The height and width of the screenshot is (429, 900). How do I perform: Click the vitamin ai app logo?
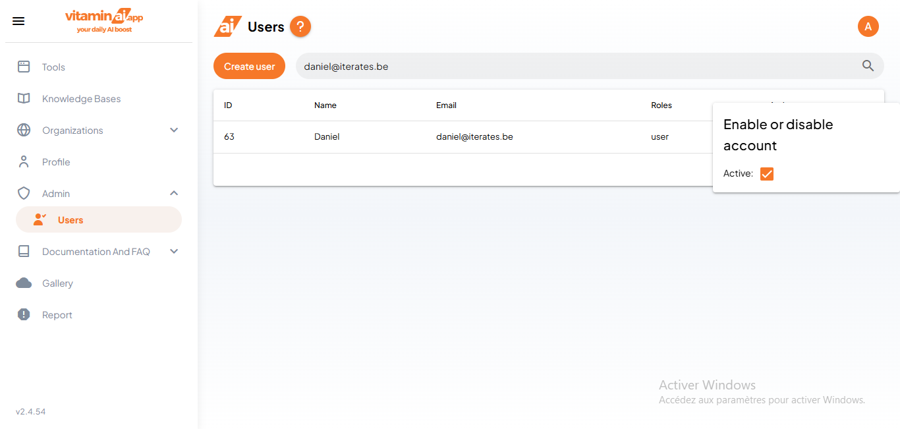tap(103, 20)
